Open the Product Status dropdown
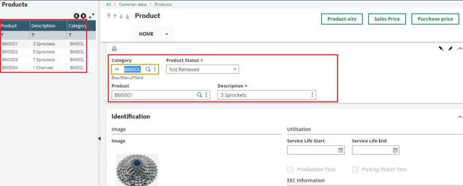Image resolution: width=463 pixels, height=186 pixels. point(202,69)
